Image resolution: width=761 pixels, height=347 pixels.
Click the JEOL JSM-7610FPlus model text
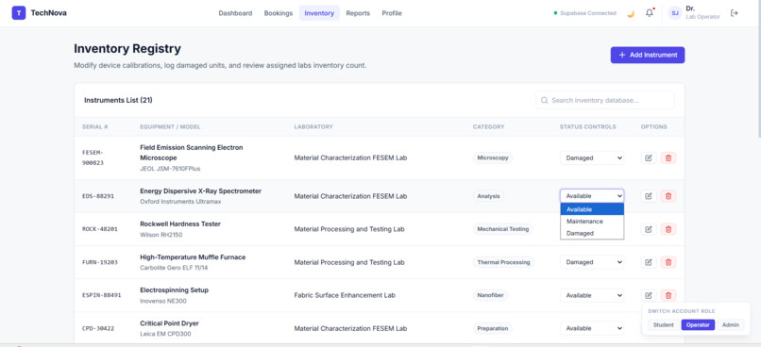click(x=170, y=169)
